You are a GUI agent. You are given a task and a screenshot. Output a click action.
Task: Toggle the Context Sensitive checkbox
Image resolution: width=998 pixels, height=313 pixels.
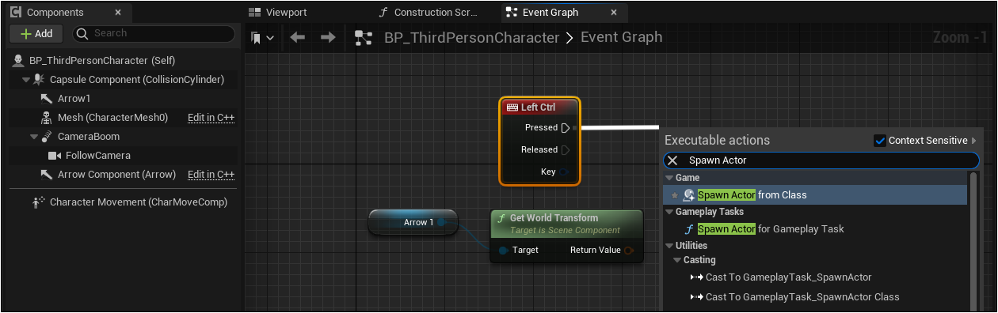coord(879,141)
